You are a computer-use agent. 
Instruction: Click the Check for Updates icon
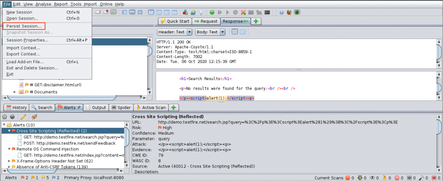point(193,12)
